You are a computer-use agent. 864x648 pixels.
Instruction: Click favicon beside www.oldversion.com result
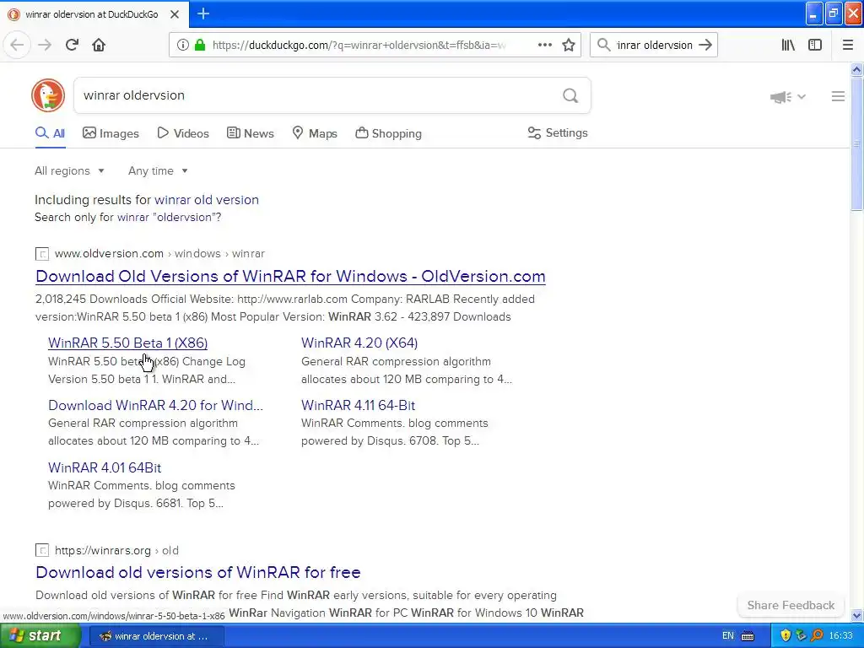[42, 254]
